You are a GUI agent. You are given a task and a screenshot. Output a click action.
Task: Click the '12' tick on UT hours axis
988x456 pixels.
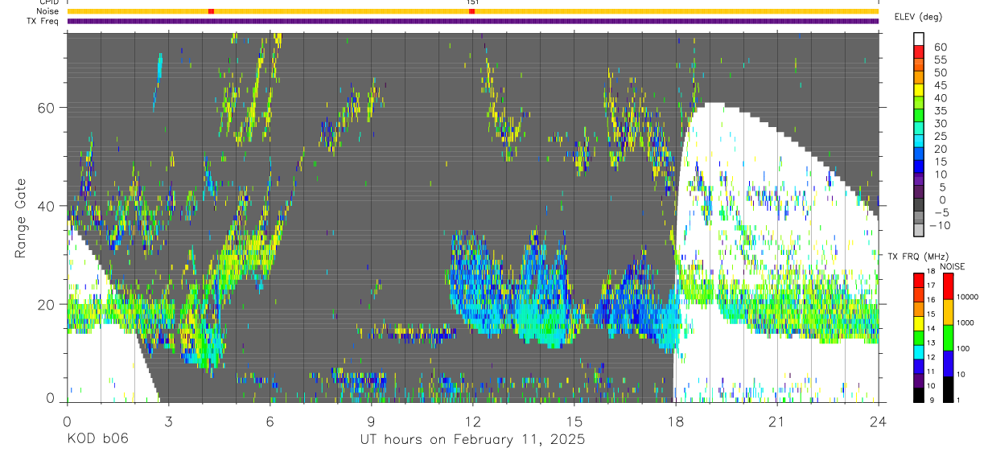tap(472, 421)
